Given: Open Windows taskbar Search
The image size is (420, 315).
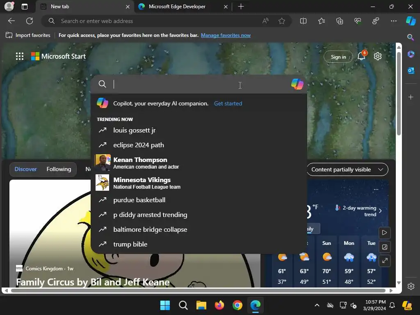Looking at the screenshot, I should click(x=183, y=305).
